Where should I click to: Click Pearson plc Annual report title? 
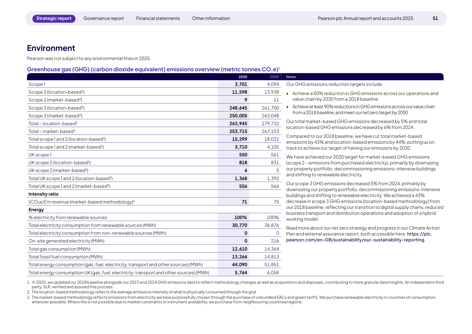tap(365, 19)
